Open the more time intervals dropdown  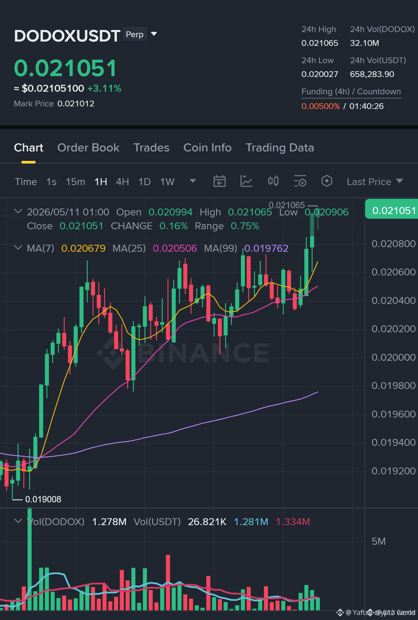193,181
